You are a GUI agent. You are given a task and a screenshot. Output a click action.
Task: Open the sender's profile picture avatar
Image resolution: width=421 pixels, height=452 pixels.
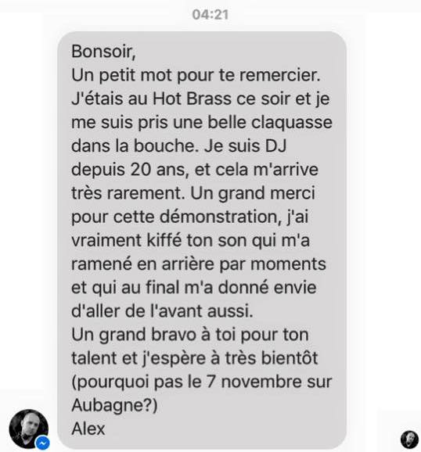click(29, 429)
